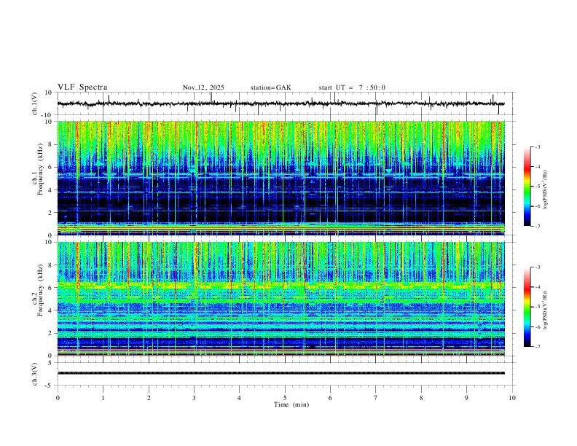Click time axis tick label "6" under ch.3 plot
Viewport: 577px width, 446px height.
(x=330, y=398)
